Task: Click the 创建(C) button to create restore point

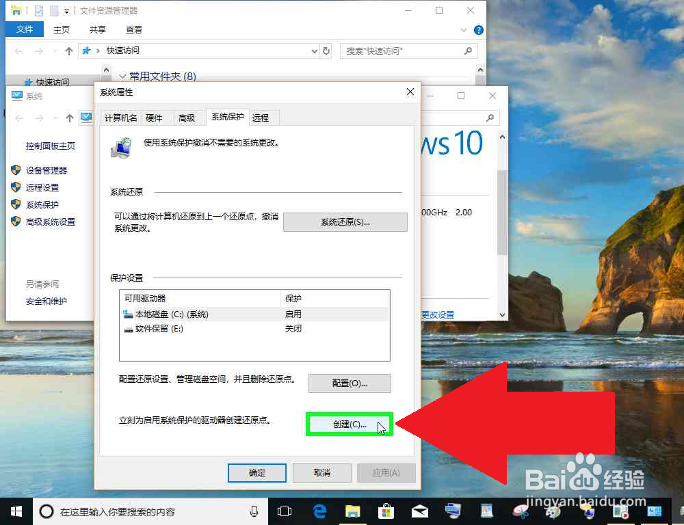Action: pos(349,424)
